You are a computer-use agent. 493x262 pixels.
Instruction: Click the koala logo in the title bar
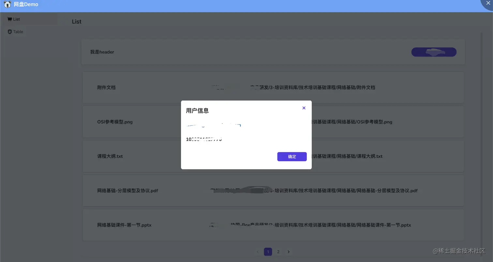tap(7, 4)
